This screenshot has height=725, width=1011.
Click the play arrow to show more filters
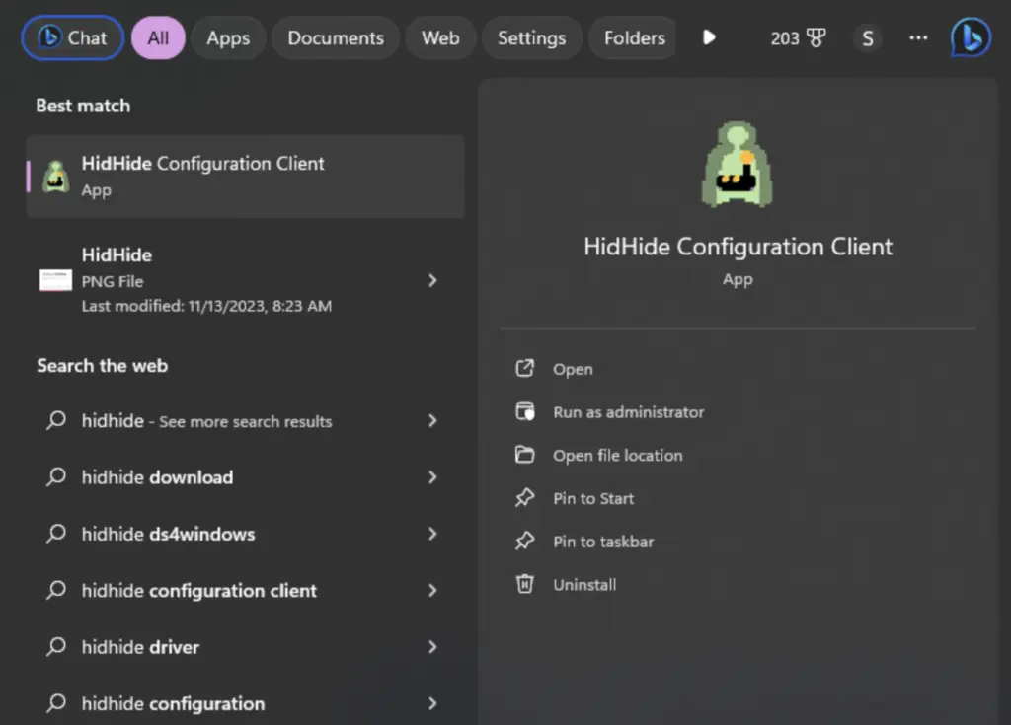click(709, 38)
